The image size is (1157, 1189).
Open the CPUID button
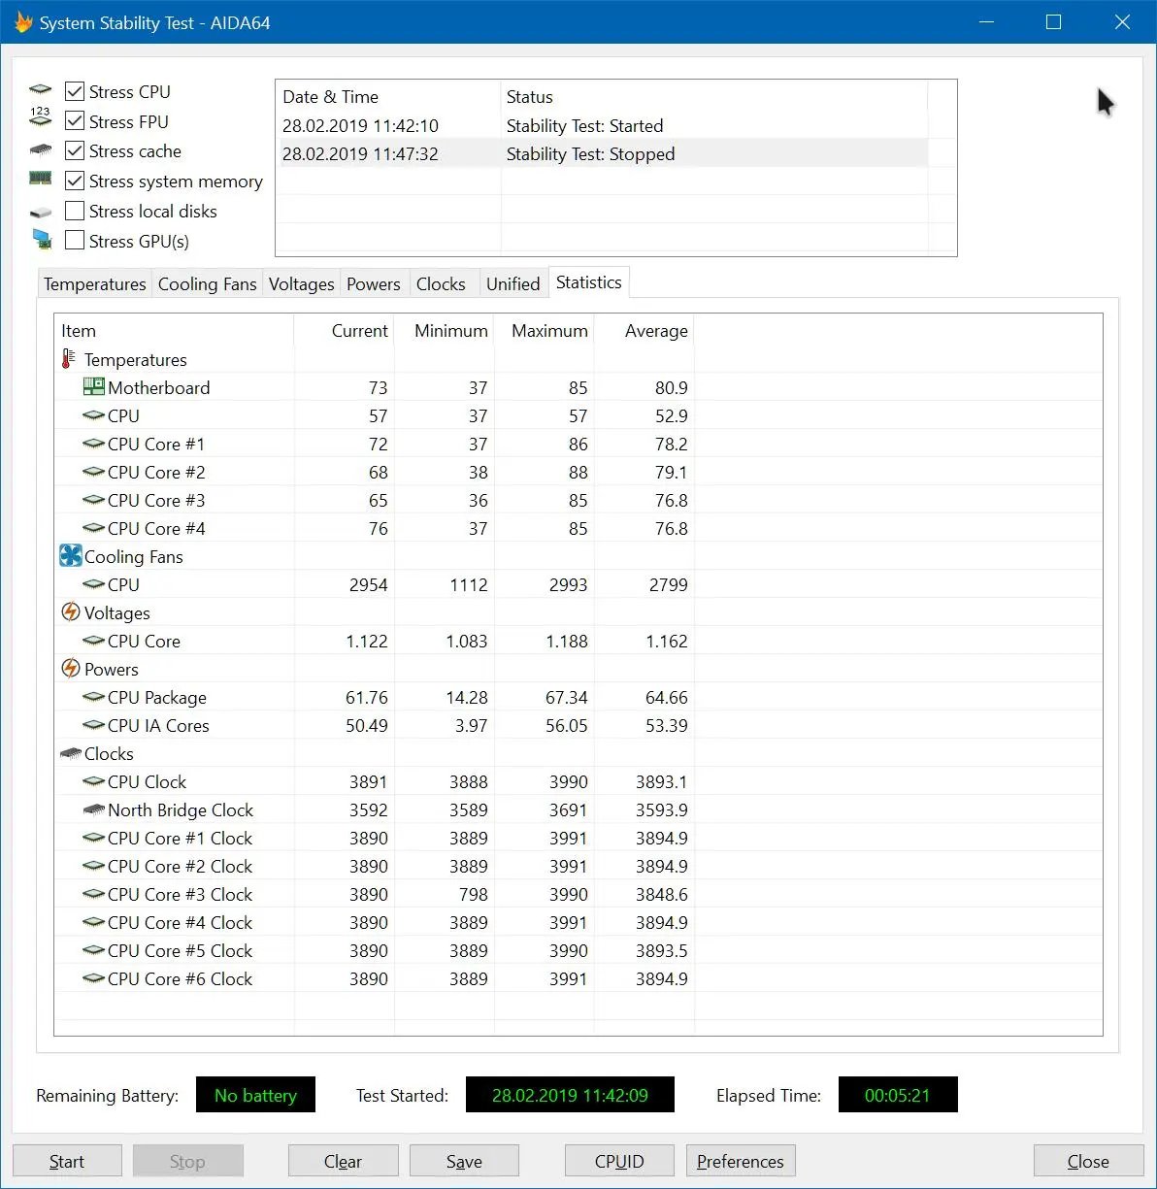[619, 1161]
